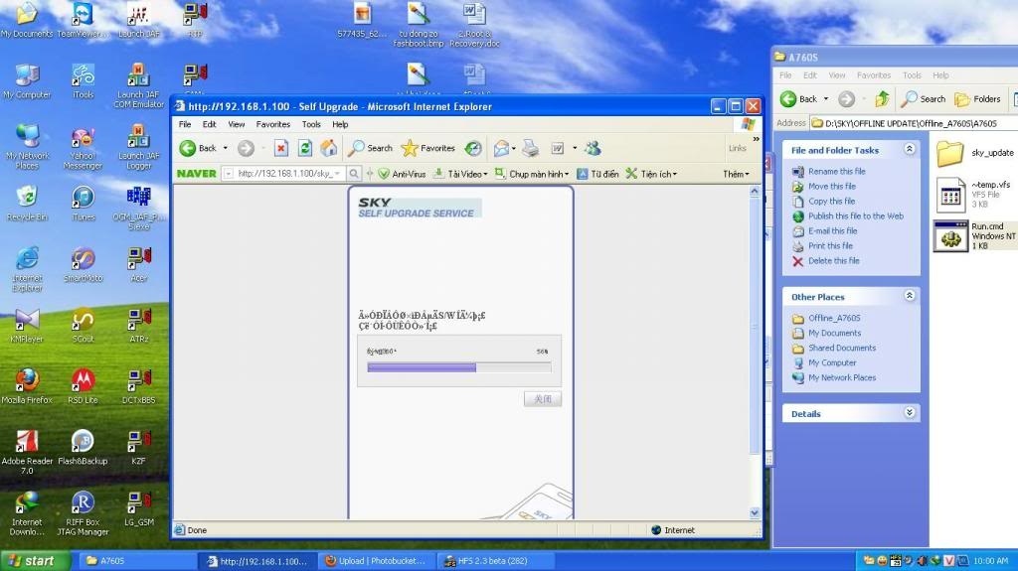Open TeamViewer desktop icon

(84, 20)
